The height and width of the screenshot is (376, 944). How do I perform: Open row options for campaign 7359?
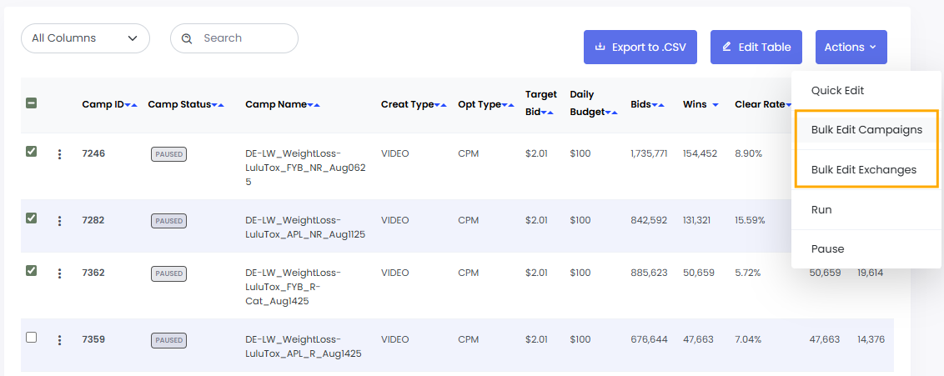(x=59, y=340)
